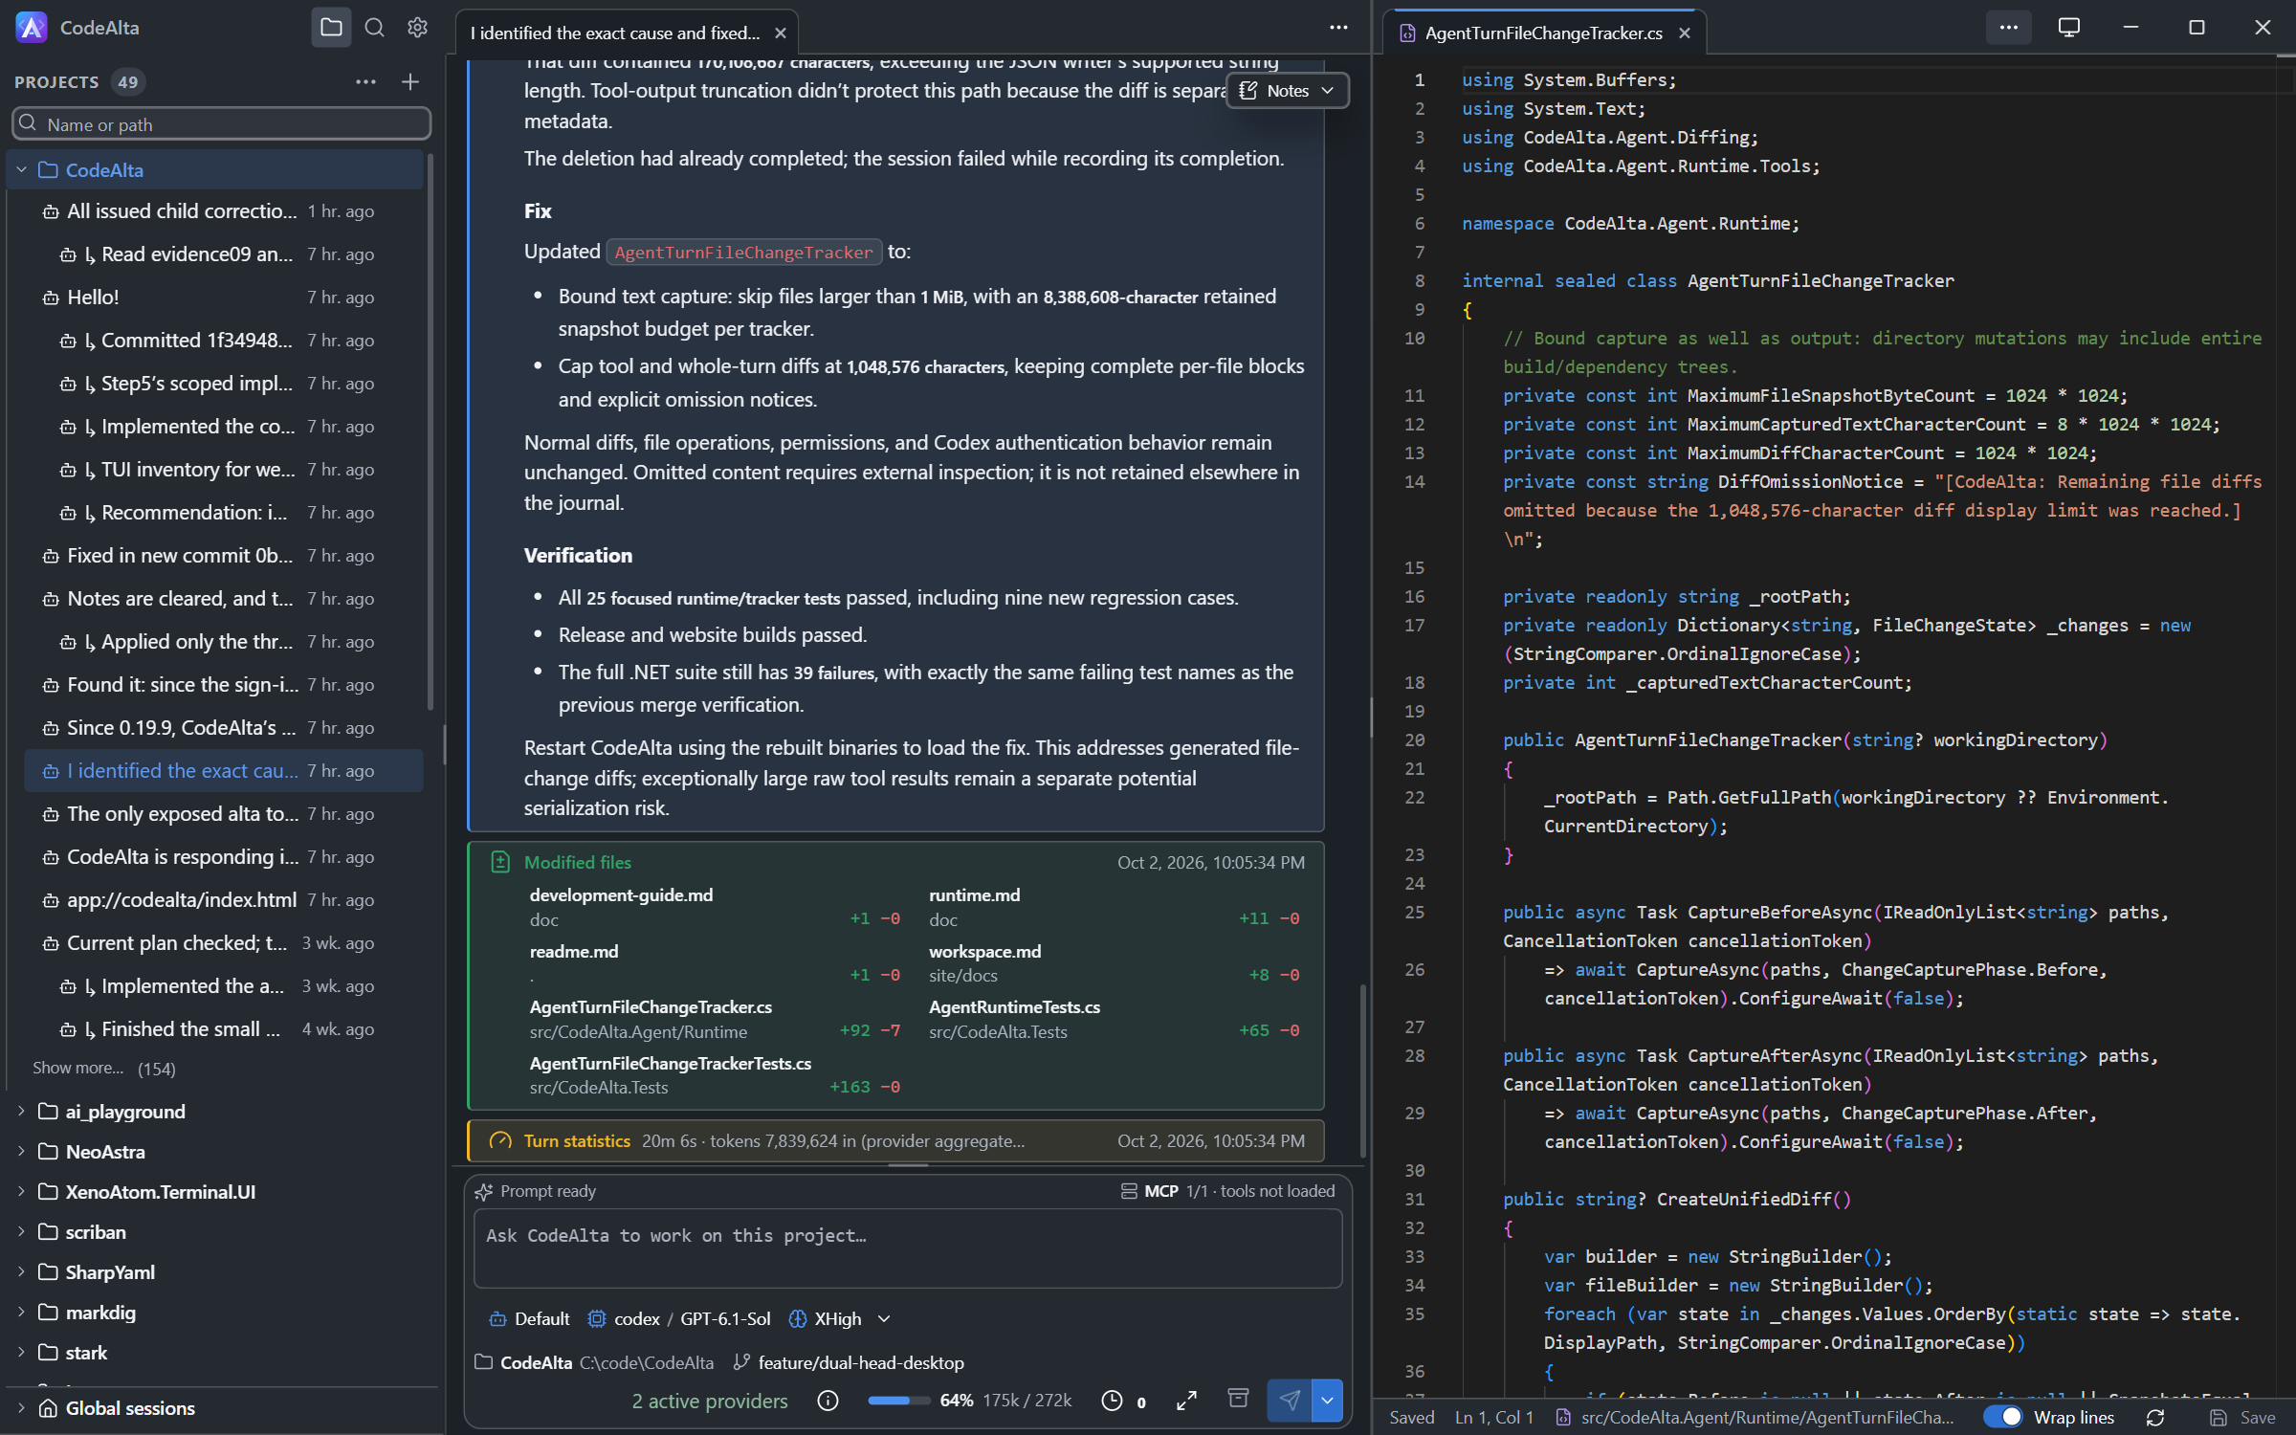Image resolution: width=2296 pixels, height=1435 pixels.
Task: Open the send options dropdown arrow
Action: coord(1327,1401)
